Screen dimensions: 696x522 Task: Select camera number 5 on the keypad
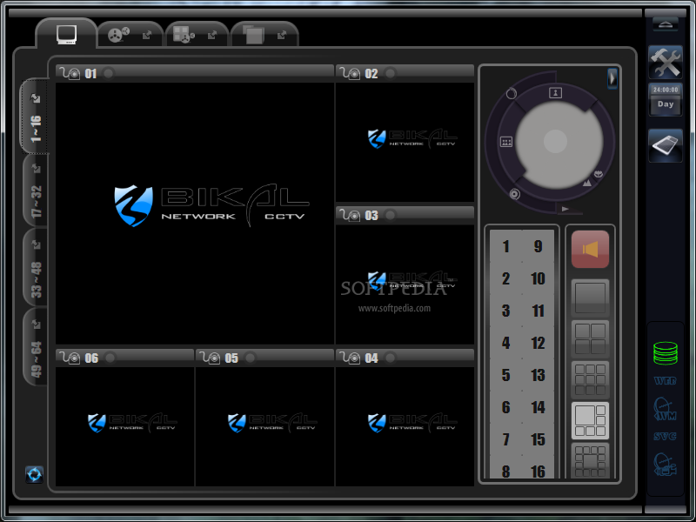point(505,376)
